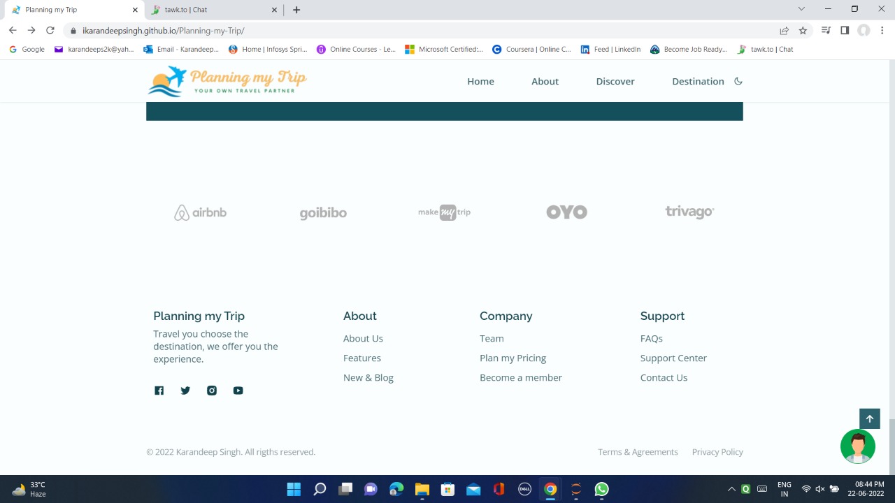Click the Planning my Trip logo
This screenshot has width=895, height=503.
click(227, 81)
